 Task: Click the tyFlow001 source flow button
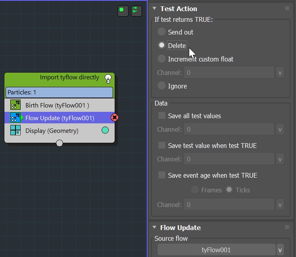pyautogui.click(x=216, y=250)
